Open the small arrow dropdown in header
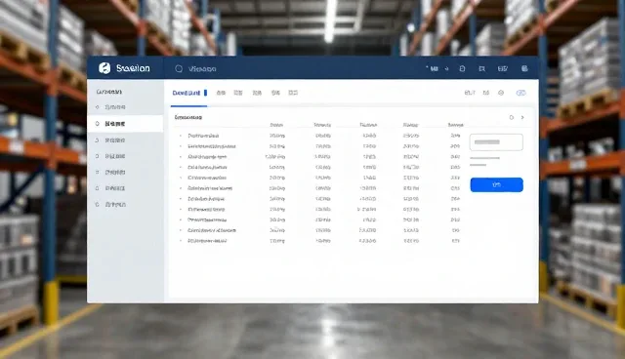This screenshot has width=625, height=359. (x=447, y=68)
